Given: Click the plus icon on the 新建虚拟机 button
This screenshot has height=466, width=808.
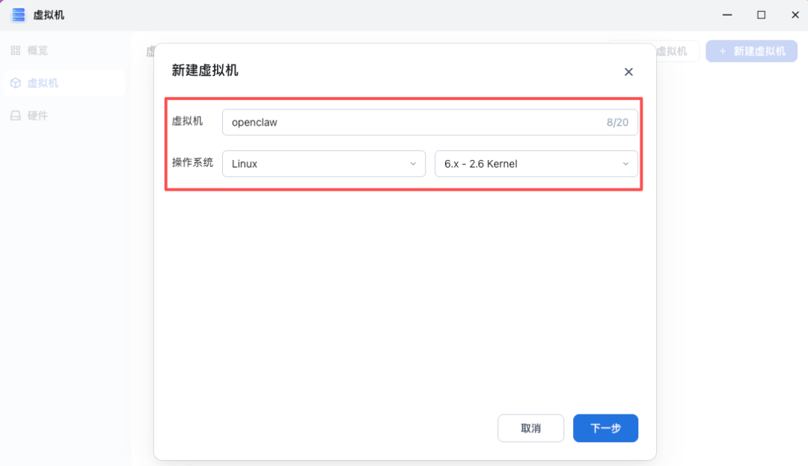Looking at the screenshot, I should tap(722, 51).
